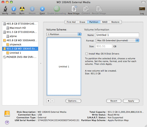Select the Macintosh HD volume
This screenshot has width=147, height=127.
(x=20, y=28)
